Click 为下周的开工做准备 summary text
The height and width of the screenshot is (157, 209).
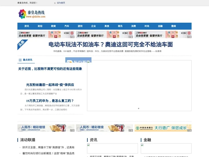click(x=50, y=108)
